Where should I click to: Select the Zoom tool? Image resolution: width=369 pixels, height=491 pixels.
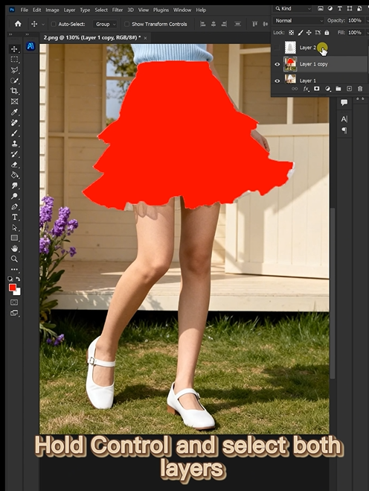coord(14,259)
